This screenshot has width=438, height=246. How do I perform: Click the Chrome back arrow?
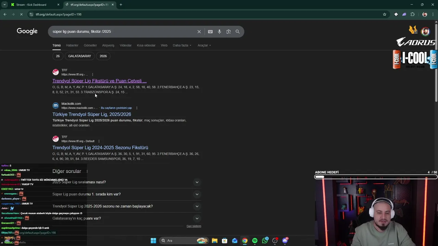(5, 14)
